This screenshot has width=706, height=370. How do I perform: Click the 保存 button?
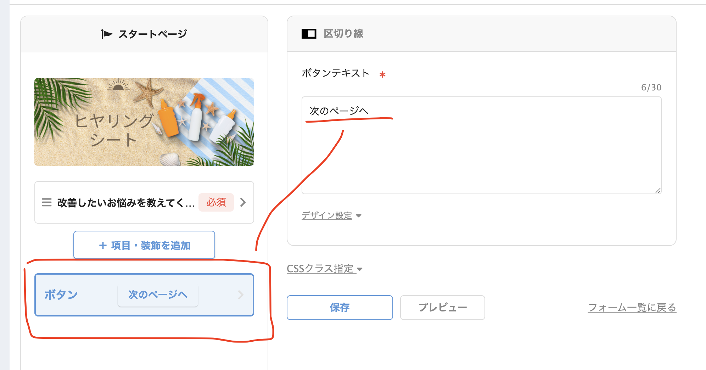(x=340, y=307)
